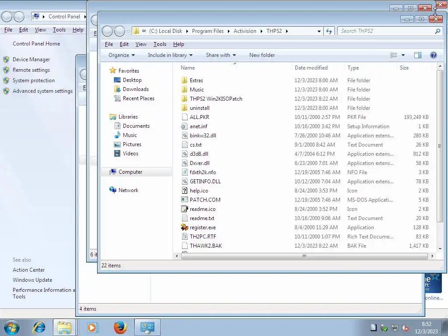Launch Internet Explorer from taskbar
The image size is (448, 336).
[x=39, y=327]
